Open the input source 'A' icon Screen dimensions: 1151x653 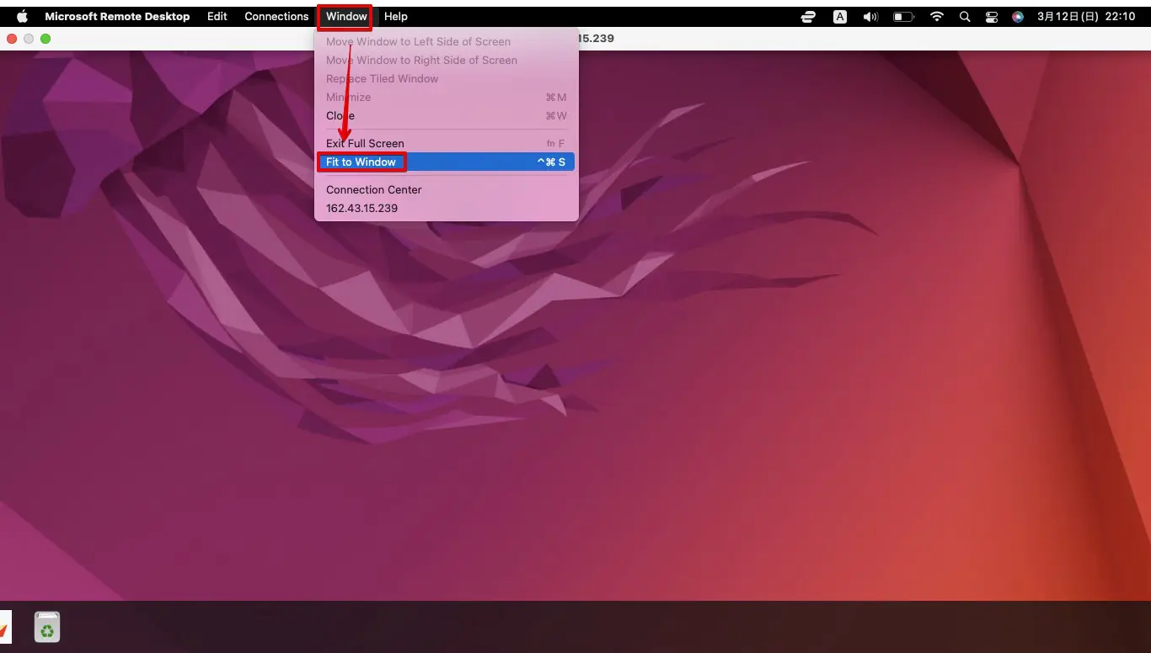click(x=840, y=16)
